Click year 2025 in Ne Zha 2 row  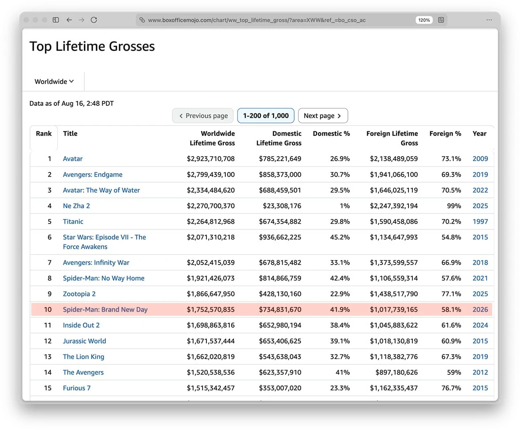[x=480, y=206]
